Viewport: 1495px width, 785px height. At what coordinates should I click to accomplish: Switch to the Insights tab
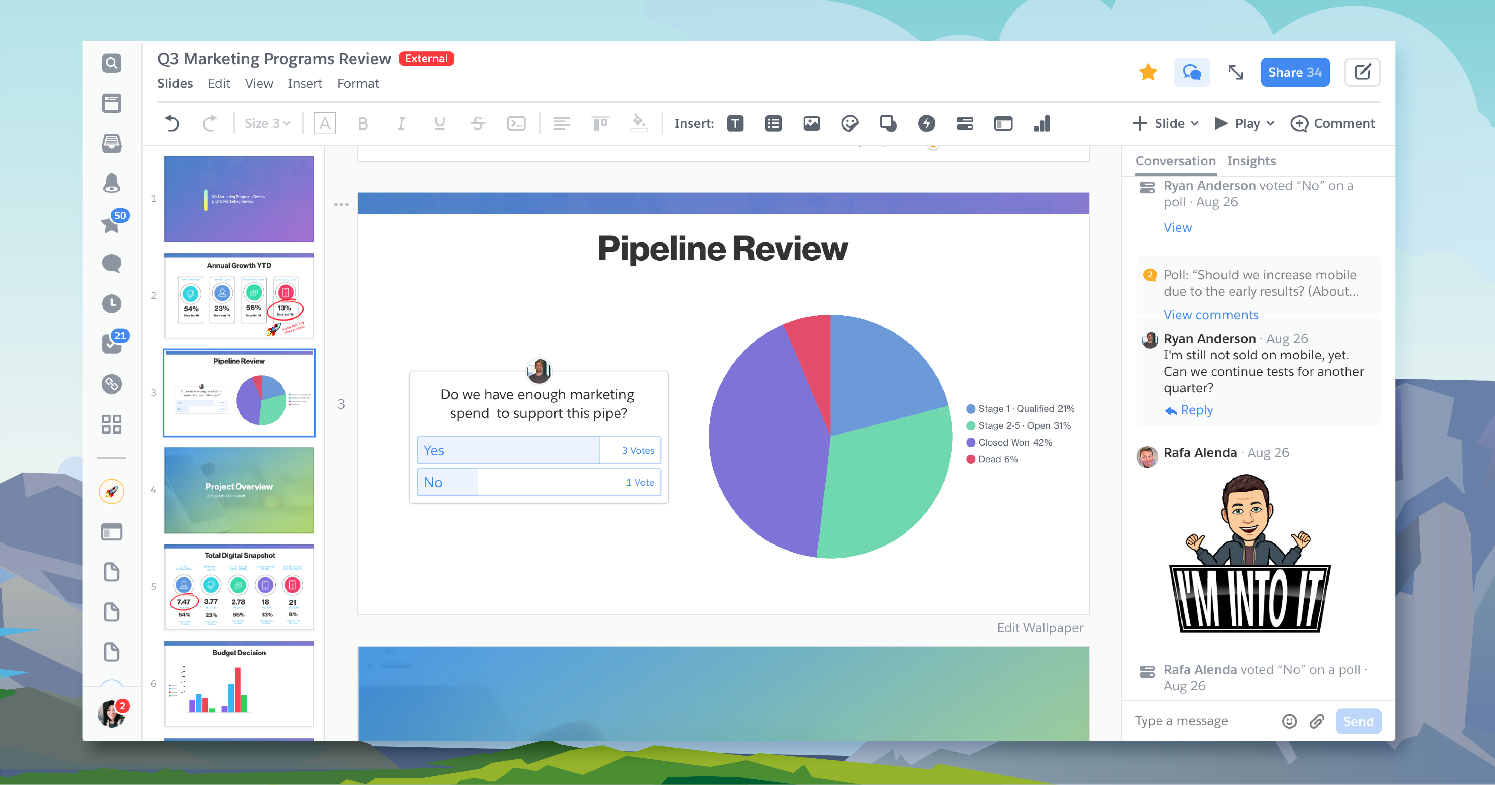point(1251,161)
